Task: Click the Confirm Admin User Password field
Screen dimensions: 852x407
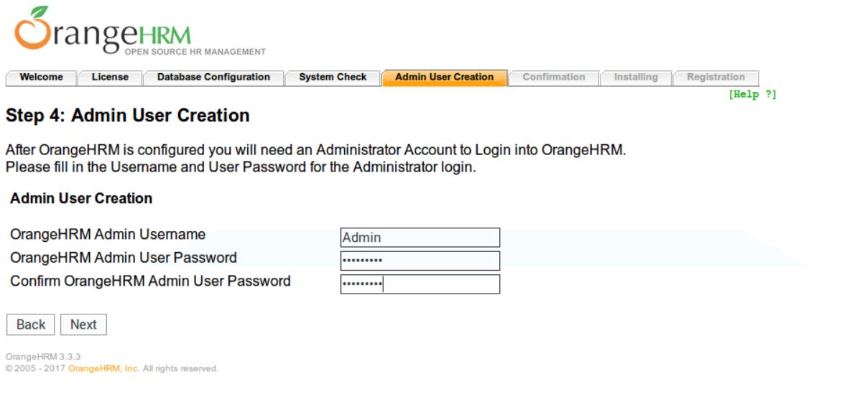Action: (420, 284)
